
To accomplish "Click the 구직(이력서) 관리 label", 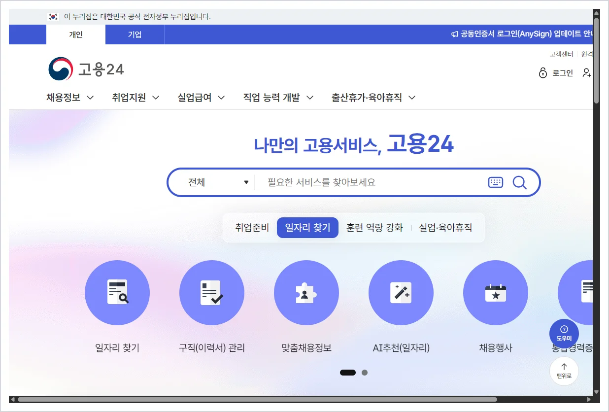I will pos(212,348).
